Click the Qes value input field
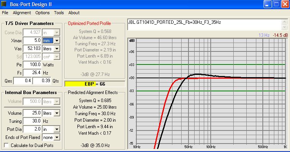The width and height of the screenshot is (290, 152). pyautogui.click(x=23, y=81)
